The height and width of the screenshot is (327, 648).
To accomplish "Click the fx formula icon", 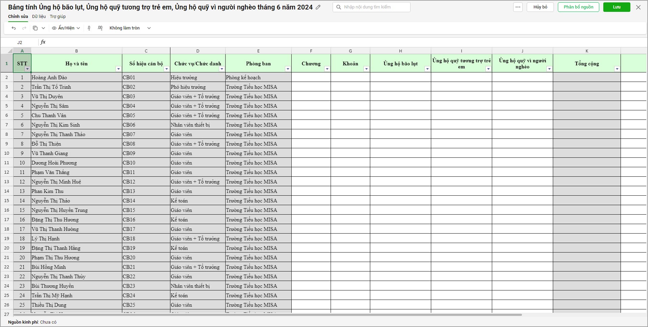I will (43, 42).
